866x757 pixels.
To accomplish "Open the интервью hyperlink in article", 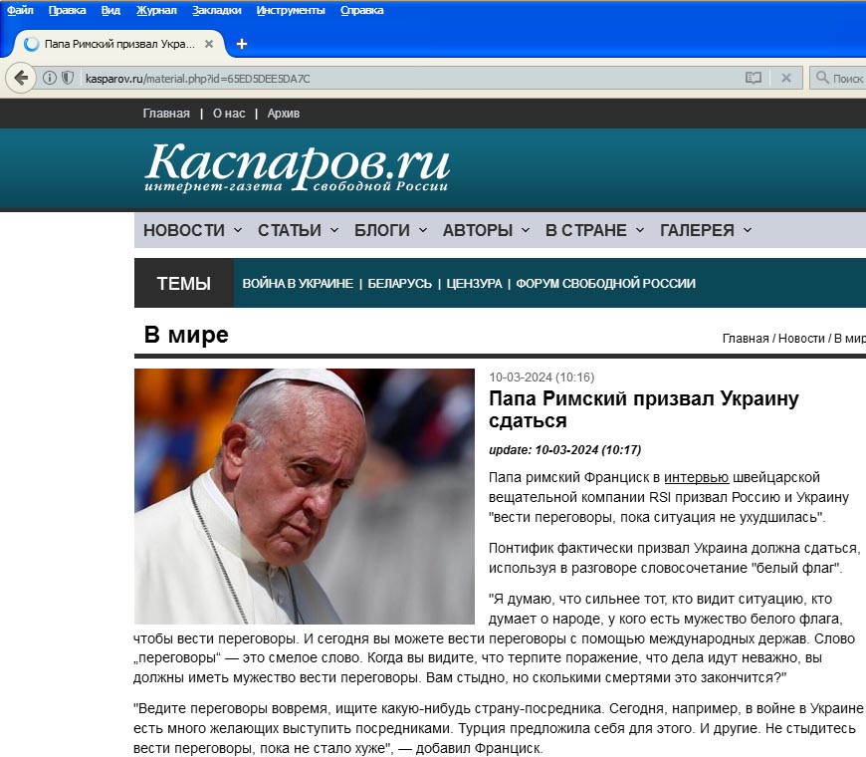I will (x=696, y=477).
